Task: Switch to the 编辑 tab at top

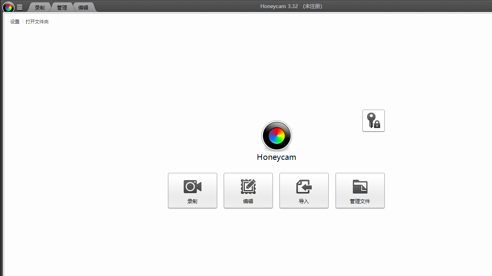Action: 83,8
